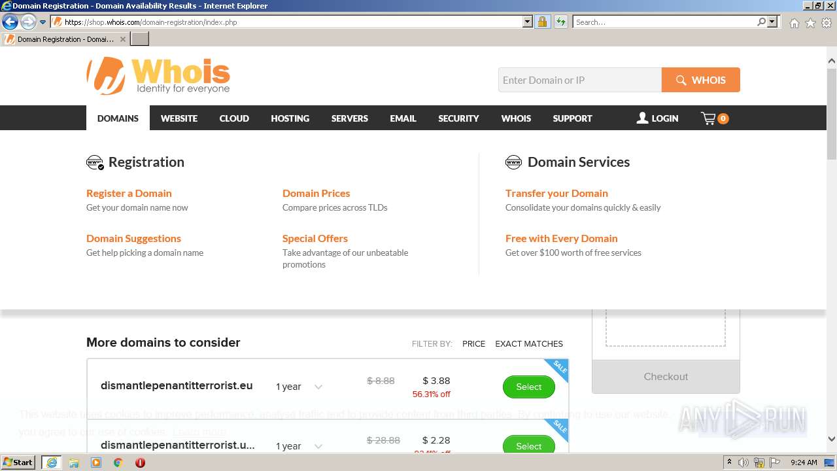Click the search magnifier in IE search box
Image resolution: width=837 pixels, height=471 pixels.
[761, 22]
